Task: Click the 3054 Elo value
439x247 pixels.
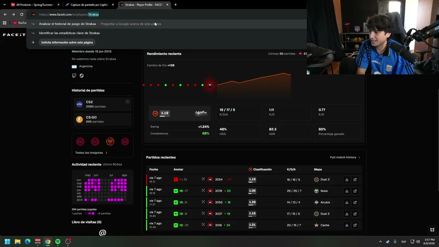Action: coord(219,179)
